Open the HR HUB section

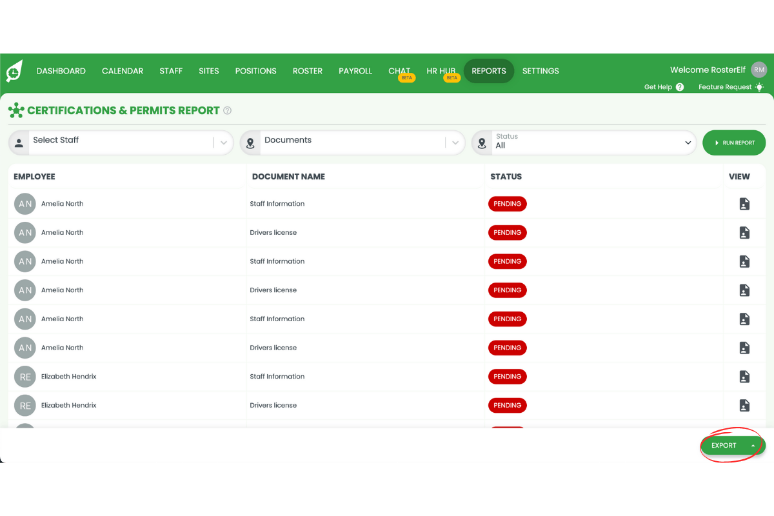coord(441,71)
